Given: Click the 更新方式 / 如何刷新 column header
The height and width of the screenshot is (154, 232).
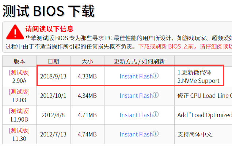Looking at the screenshot, I should [x=139, y=61].
